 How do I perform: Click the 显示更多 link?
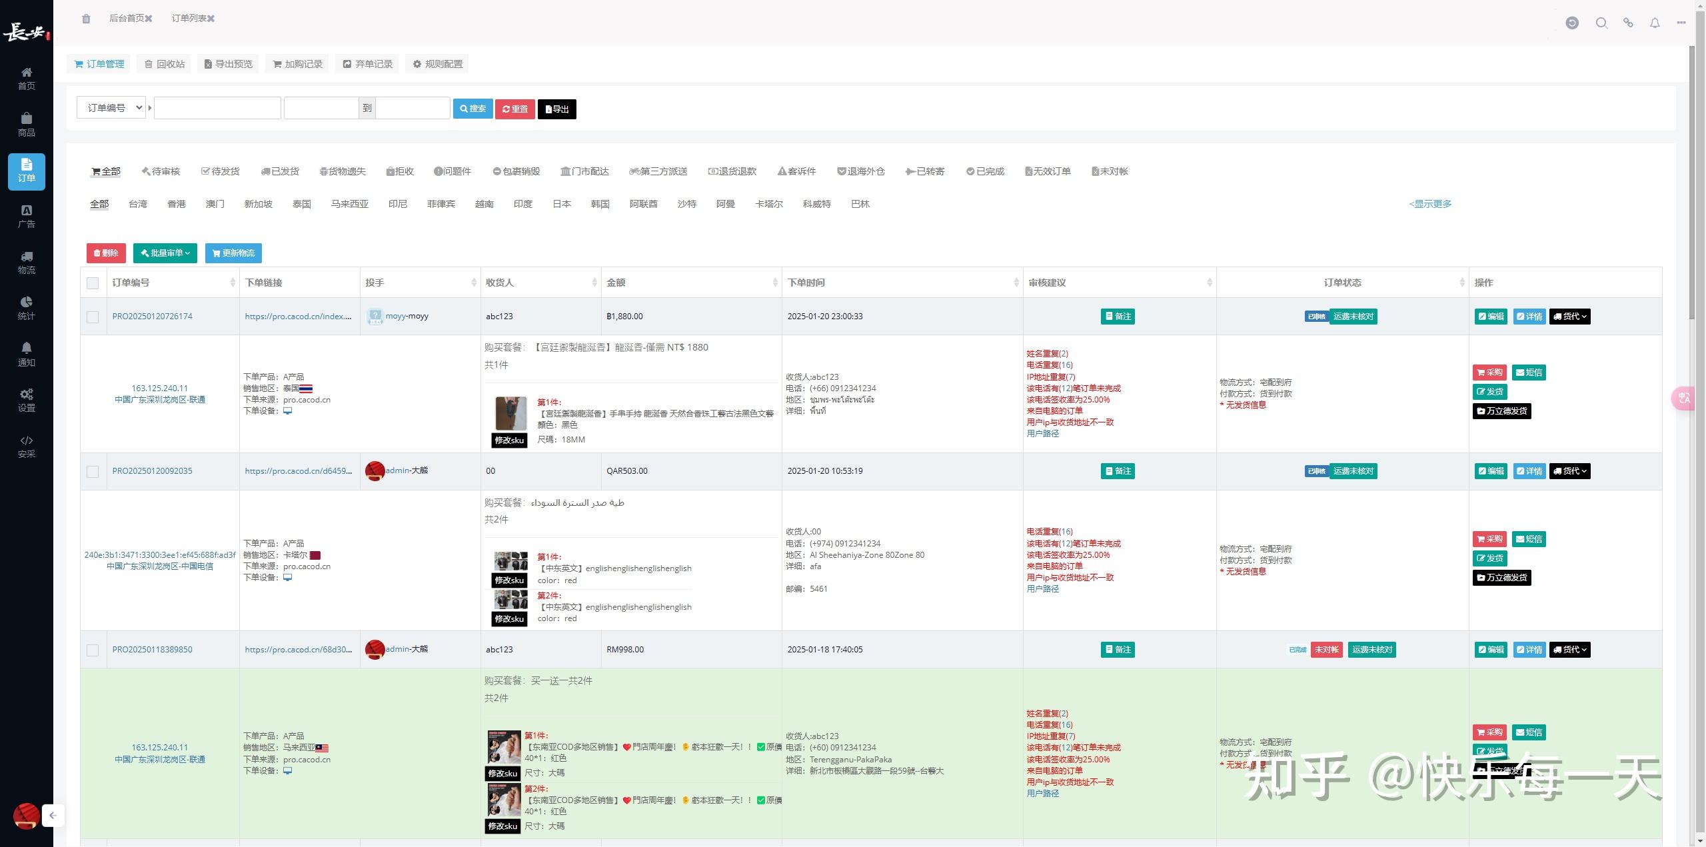(1430, 204)
